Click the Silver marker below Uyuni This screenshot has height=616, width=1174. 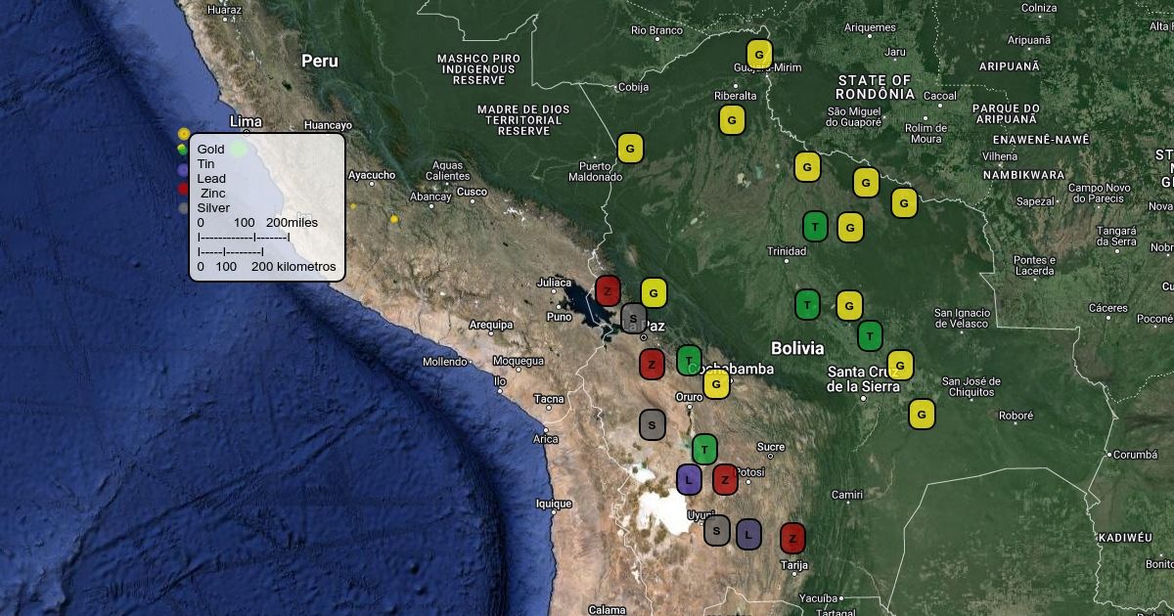(716, 531)
